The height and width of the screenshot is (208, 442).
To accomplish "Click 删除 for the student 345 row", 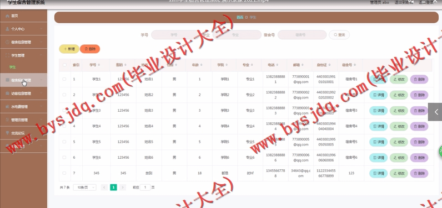I will pos(419,174).
